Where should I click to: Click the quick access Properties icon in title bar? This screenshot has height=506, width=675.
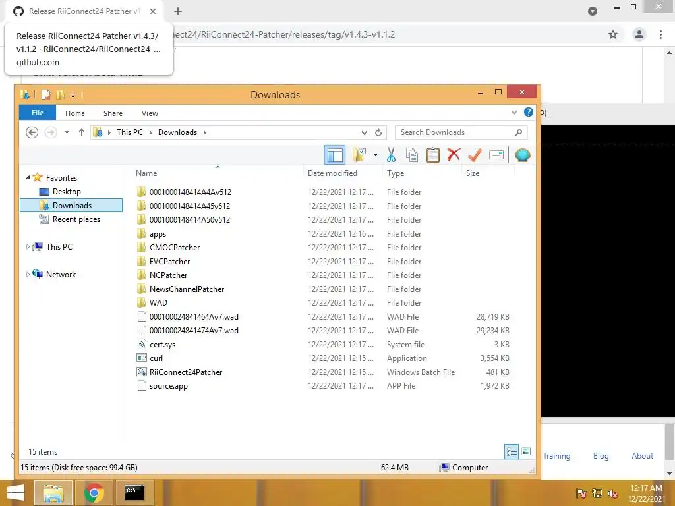[x=46, y=95]
